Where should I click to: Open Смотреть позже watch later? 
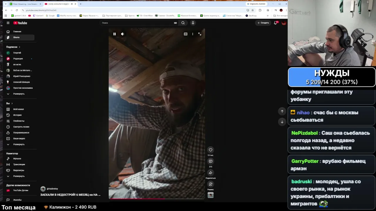(19, 127)
